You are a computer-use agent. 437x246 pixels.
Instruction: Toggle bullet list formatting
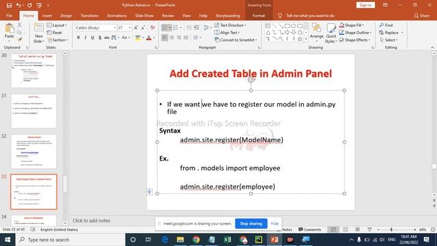pyautogui.click(x=165, y=27)
